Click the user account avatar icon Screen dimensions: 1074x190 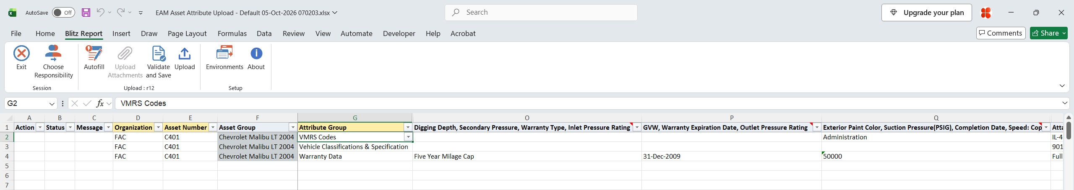pos(985,13)
